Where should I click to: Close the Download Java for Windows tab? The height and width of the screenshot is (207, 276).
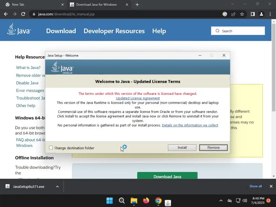point(127,5)
